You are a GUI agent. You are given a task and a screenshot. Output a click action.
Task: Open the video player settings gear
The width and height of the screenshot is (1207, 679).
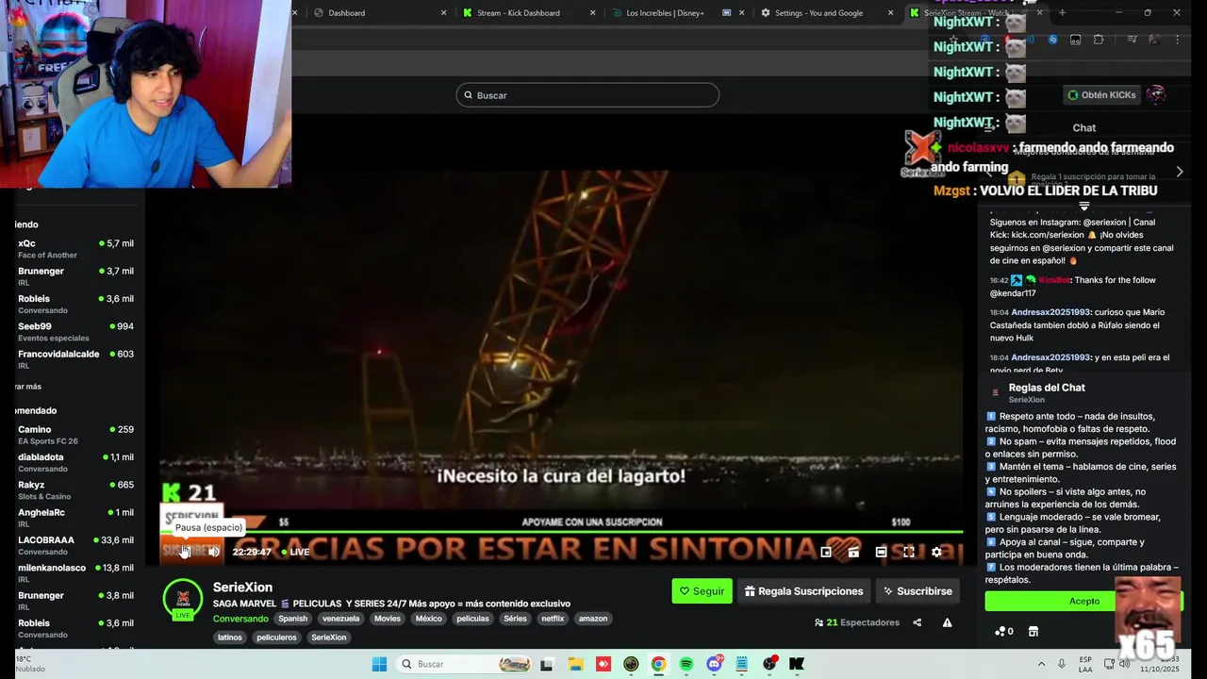(936, 553)
